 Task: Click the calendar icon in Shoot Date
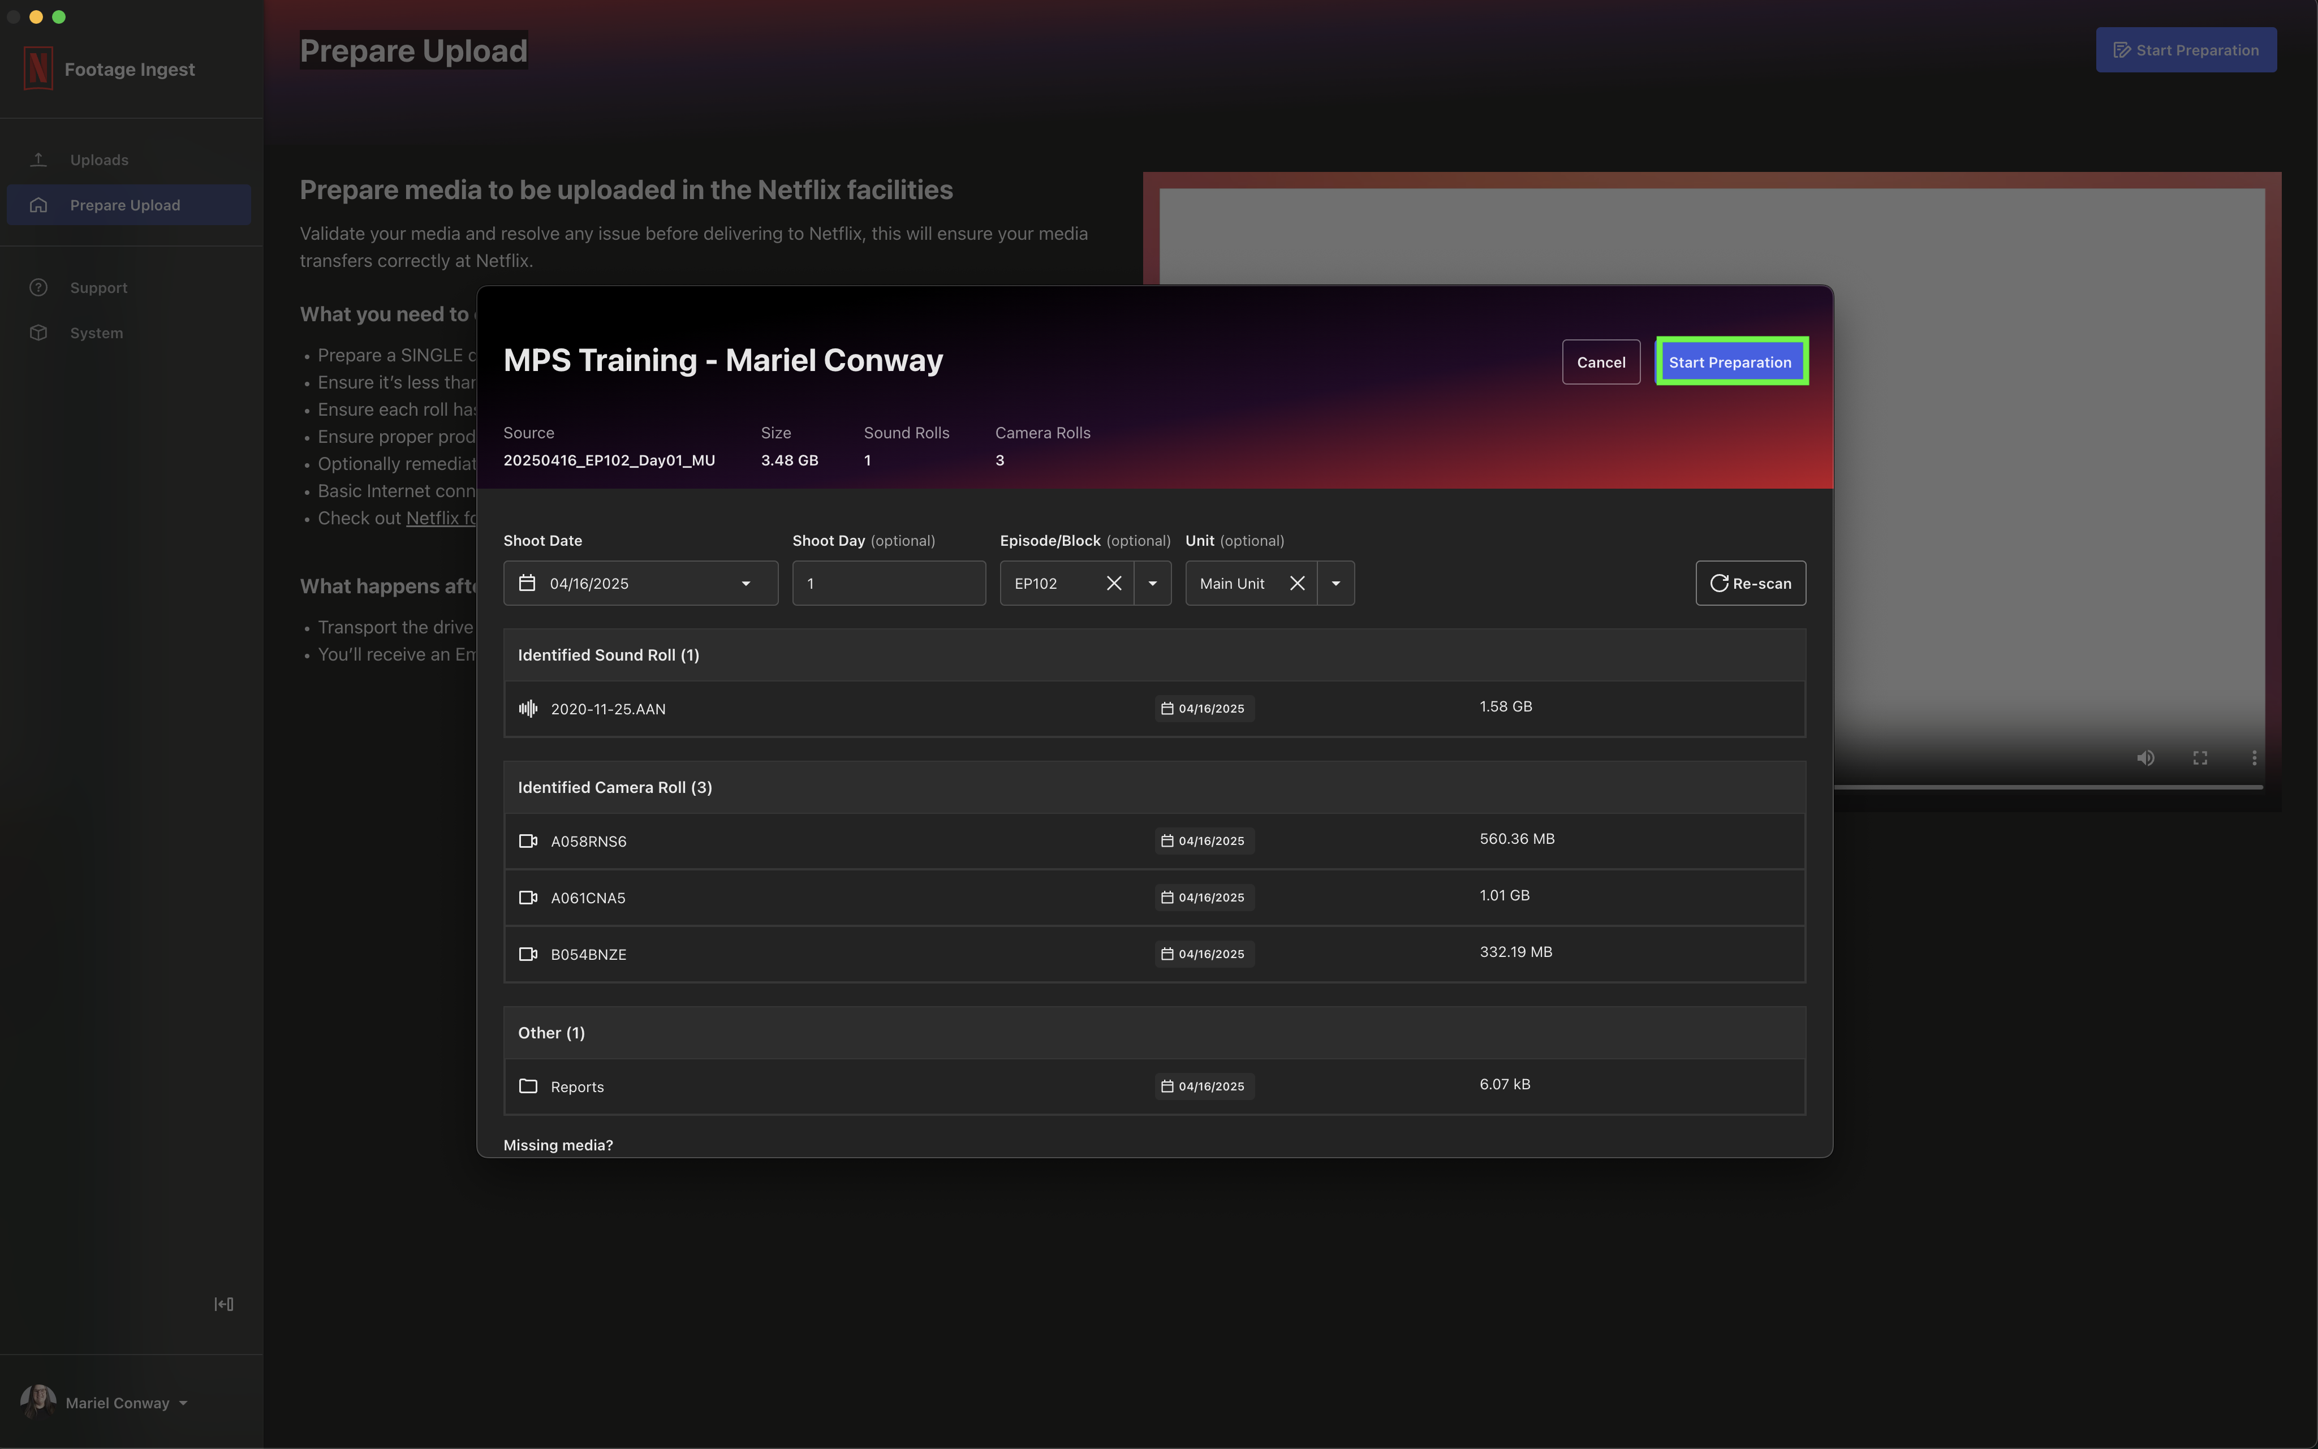[527, 583]
